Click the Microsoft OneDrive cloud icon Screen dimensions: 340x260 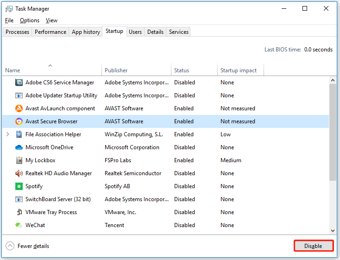pyautogui.click(x=19, y=147)
